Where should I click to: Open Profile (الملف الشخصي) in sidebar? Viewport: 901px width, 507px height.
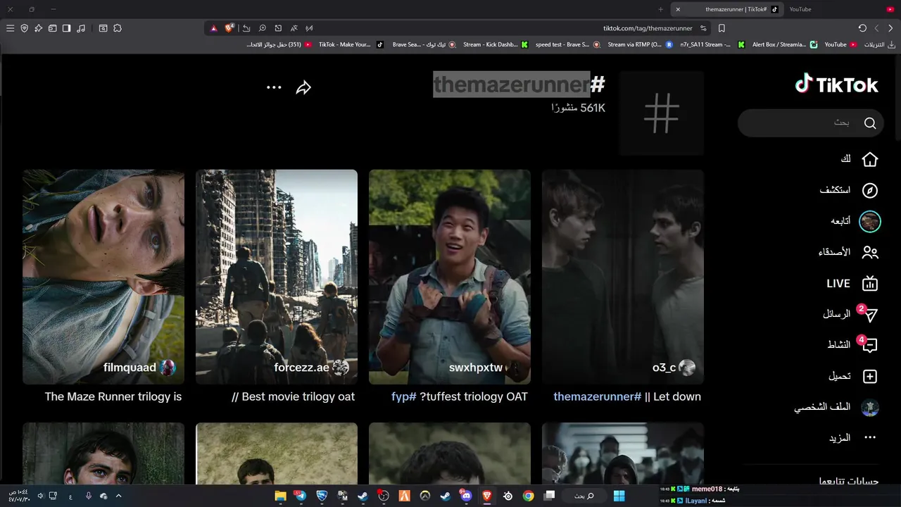(x=837, y=407)
